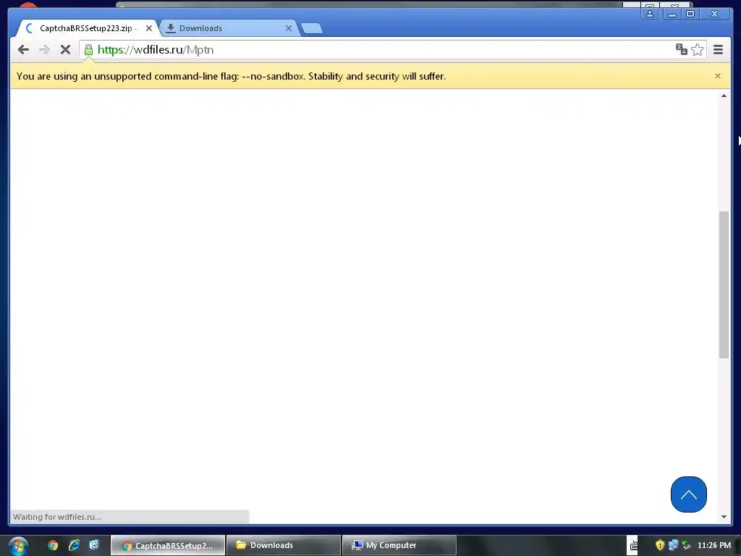
Task: Click the scrollbar down arrow
Action: point(724,517)
